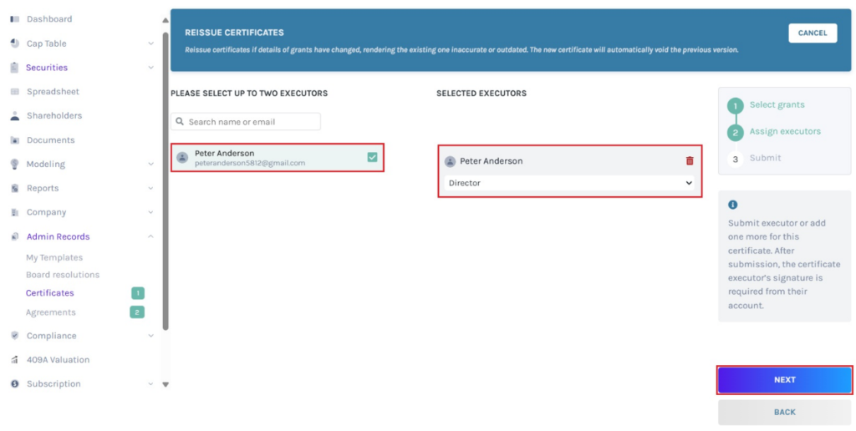Click the Company building icon

pos(15,212)
